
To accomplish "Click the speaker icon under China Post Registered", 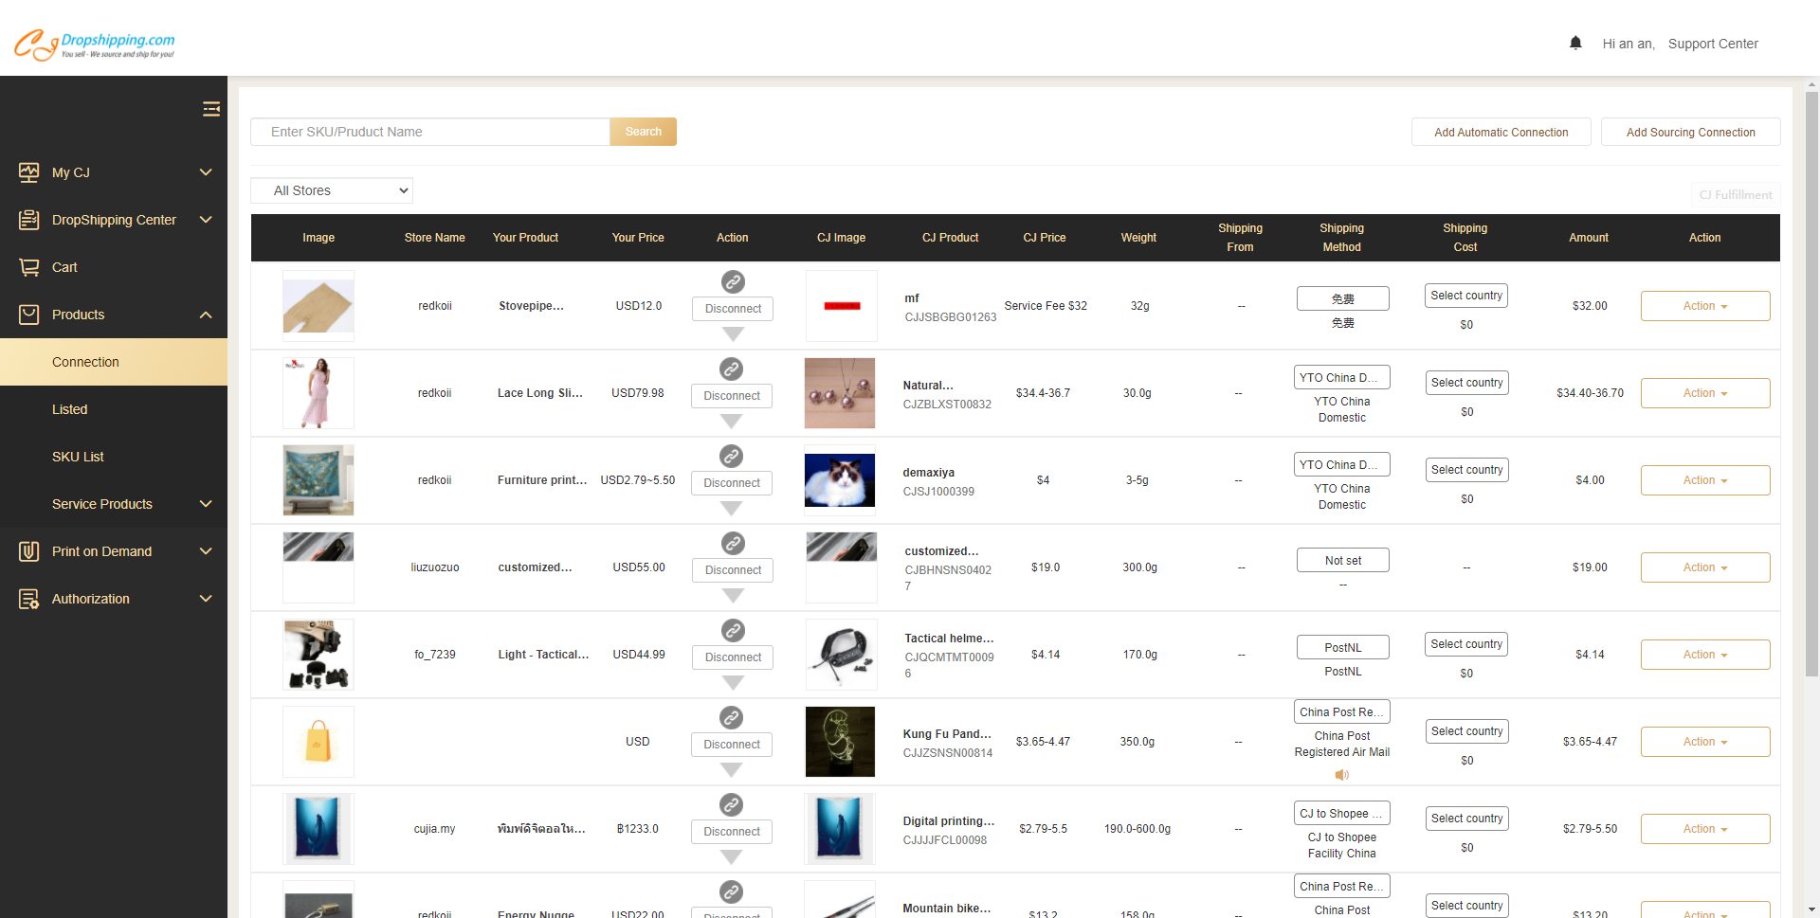I will [x=1341, y=775].
